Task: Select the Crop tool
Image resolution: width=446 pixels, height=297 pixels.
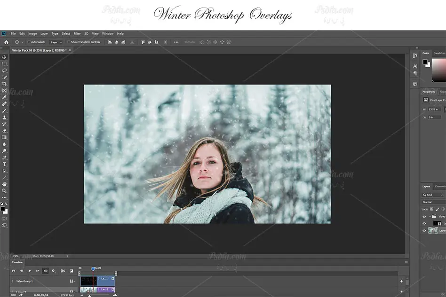Action: (4, 84)
